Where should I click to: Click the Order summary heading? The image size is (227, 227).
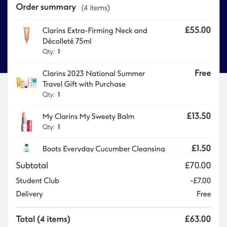tap(46, 7)
